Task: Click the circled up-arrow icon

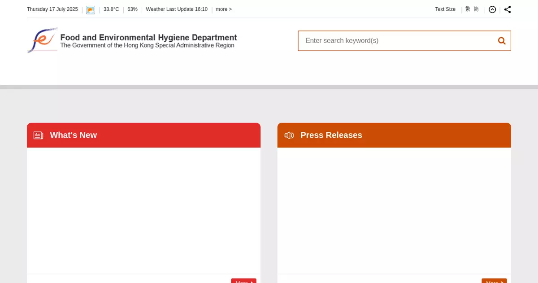Action: (492, 9)
